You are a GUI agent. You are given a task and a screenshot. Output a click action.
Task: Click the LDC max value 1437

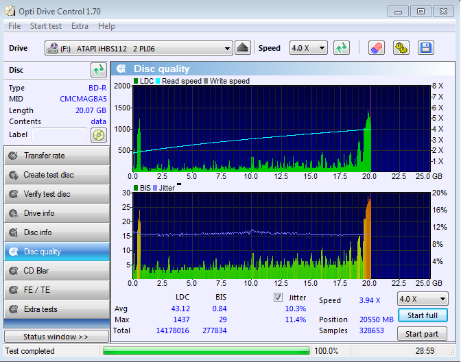point(182,319)
